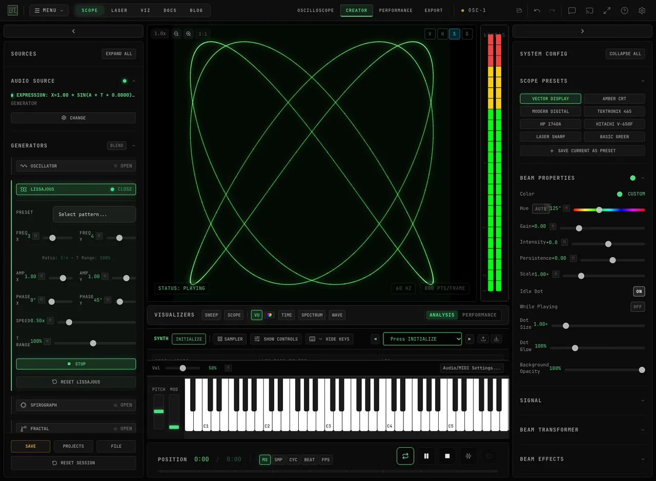Click the freeze snowflake icon
The width and height of the screenshot is (656, 481).
(x=468, y=456)
